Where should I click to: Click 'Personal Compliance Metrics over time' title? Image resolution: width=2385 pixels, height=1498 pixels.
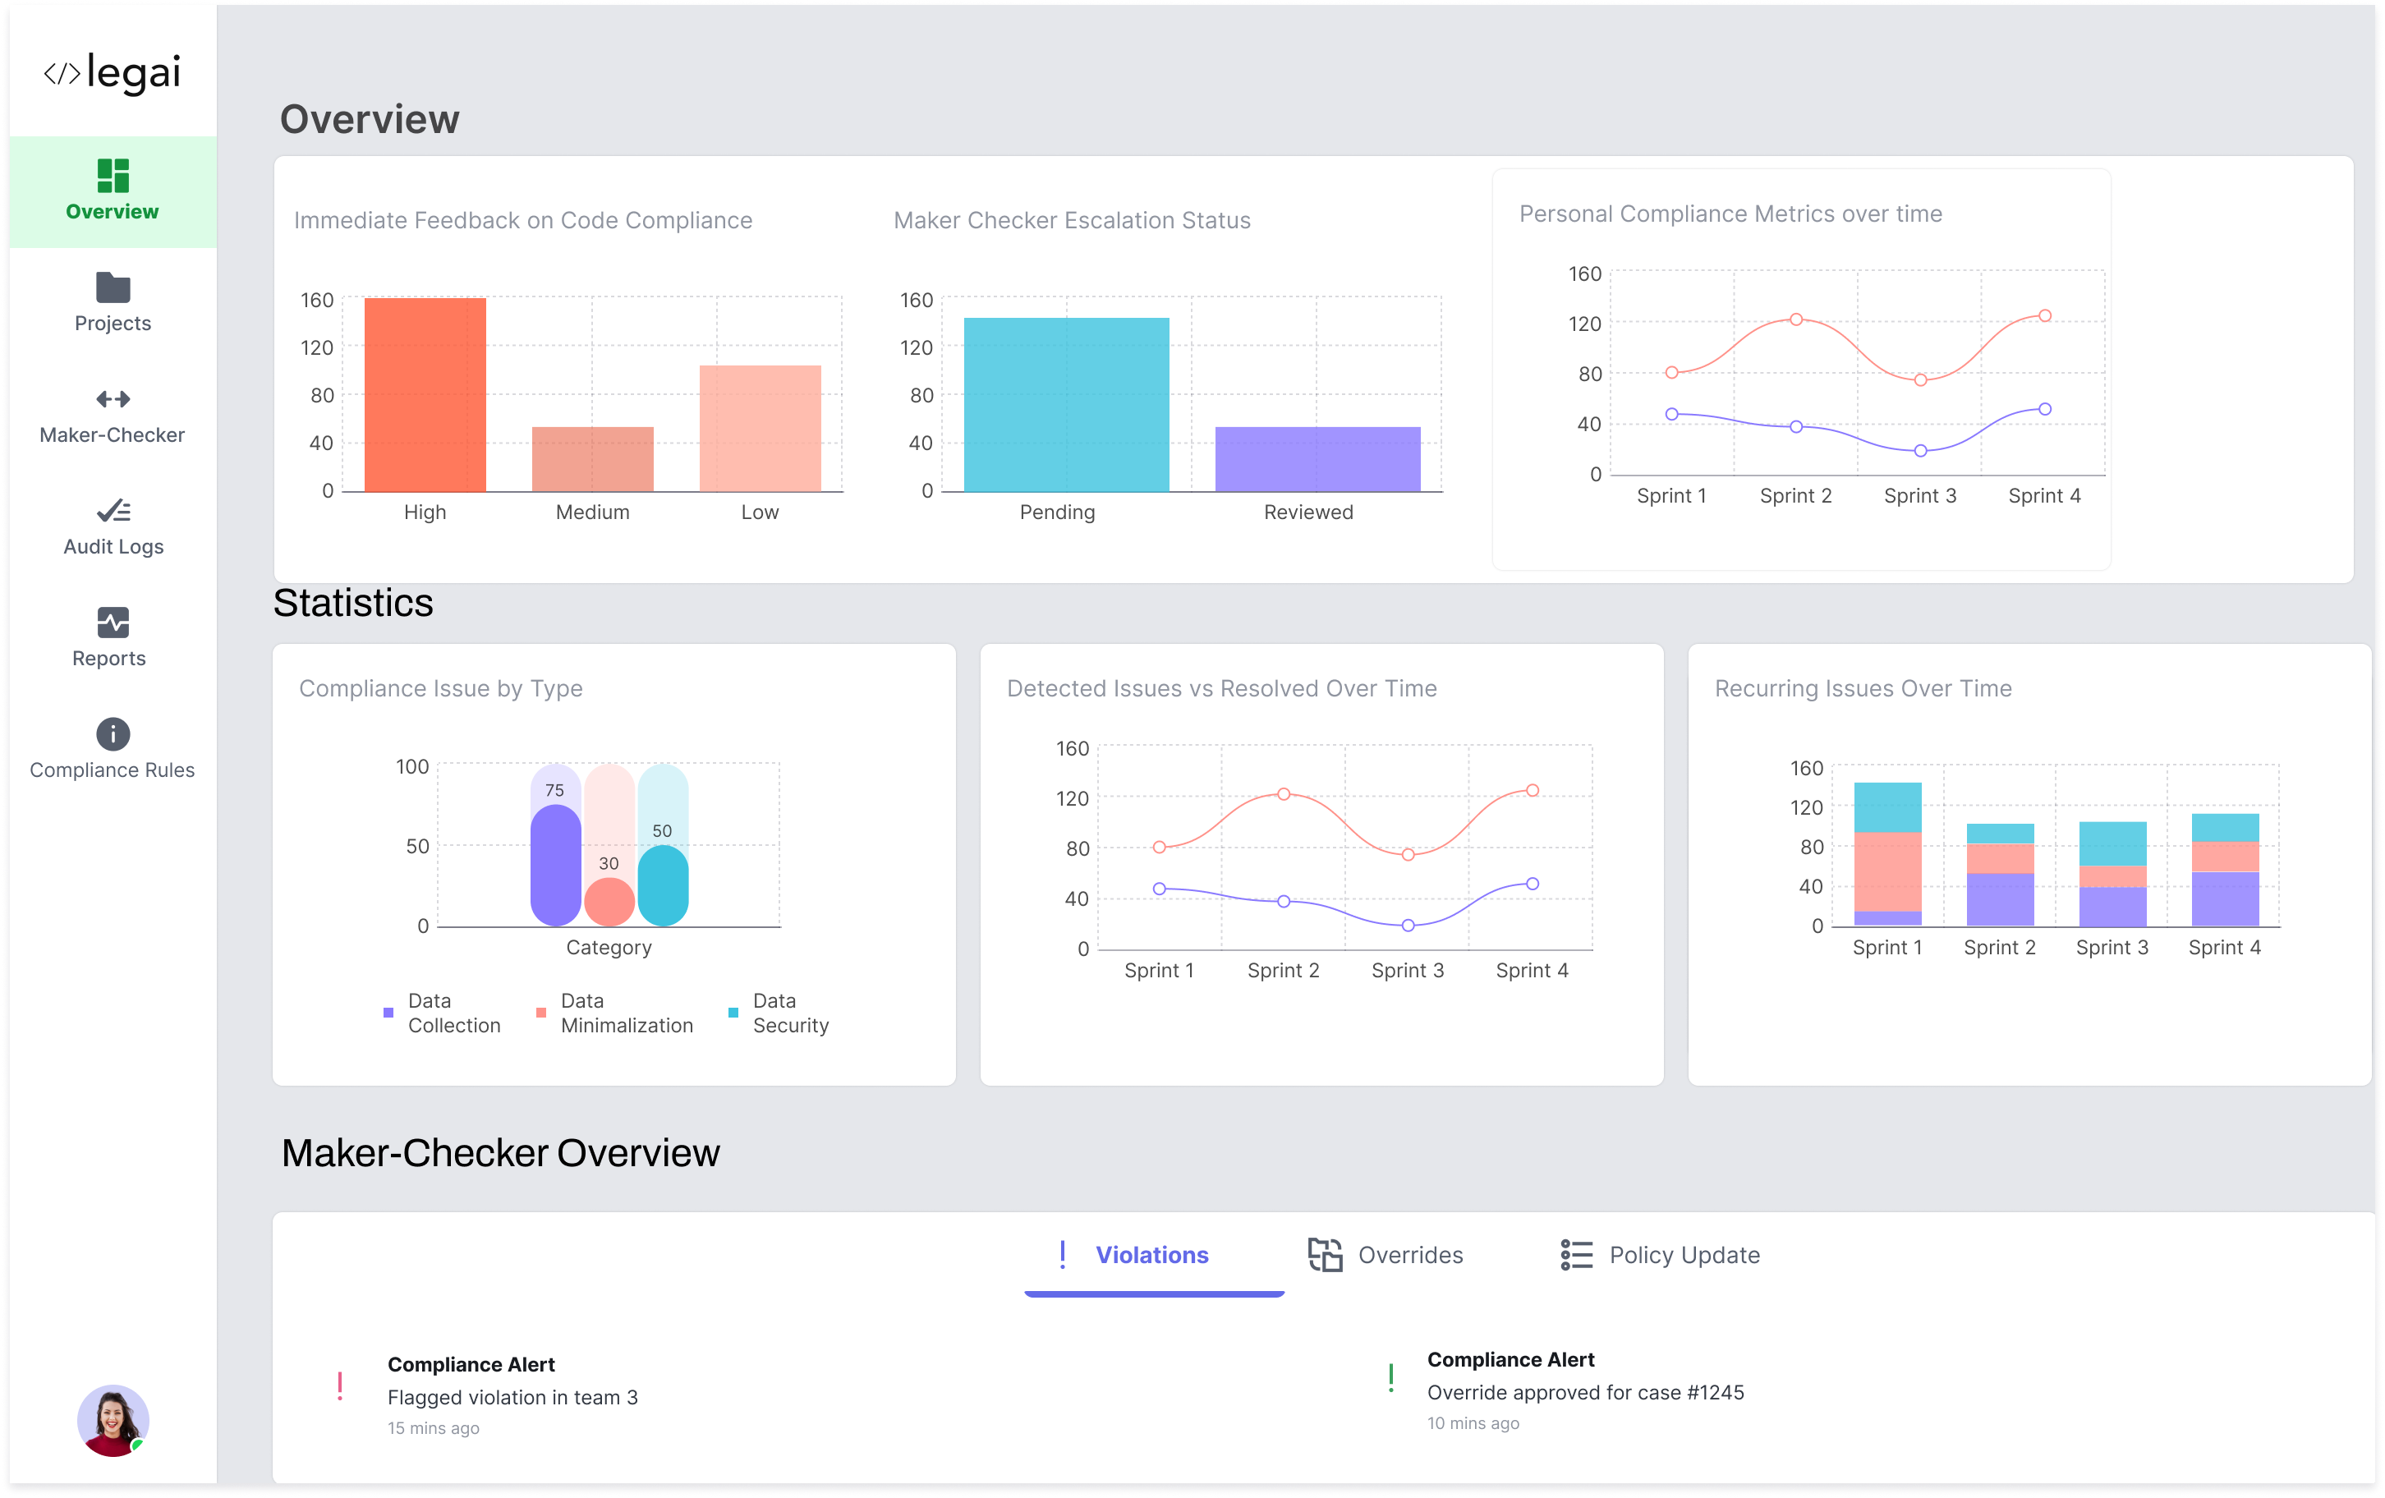(x=1730, y=214)
